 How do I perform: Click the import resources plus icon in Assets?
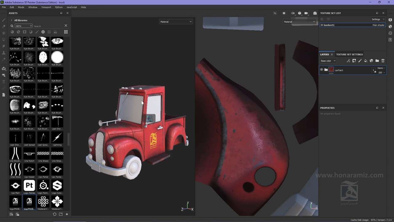click(67, 214)
